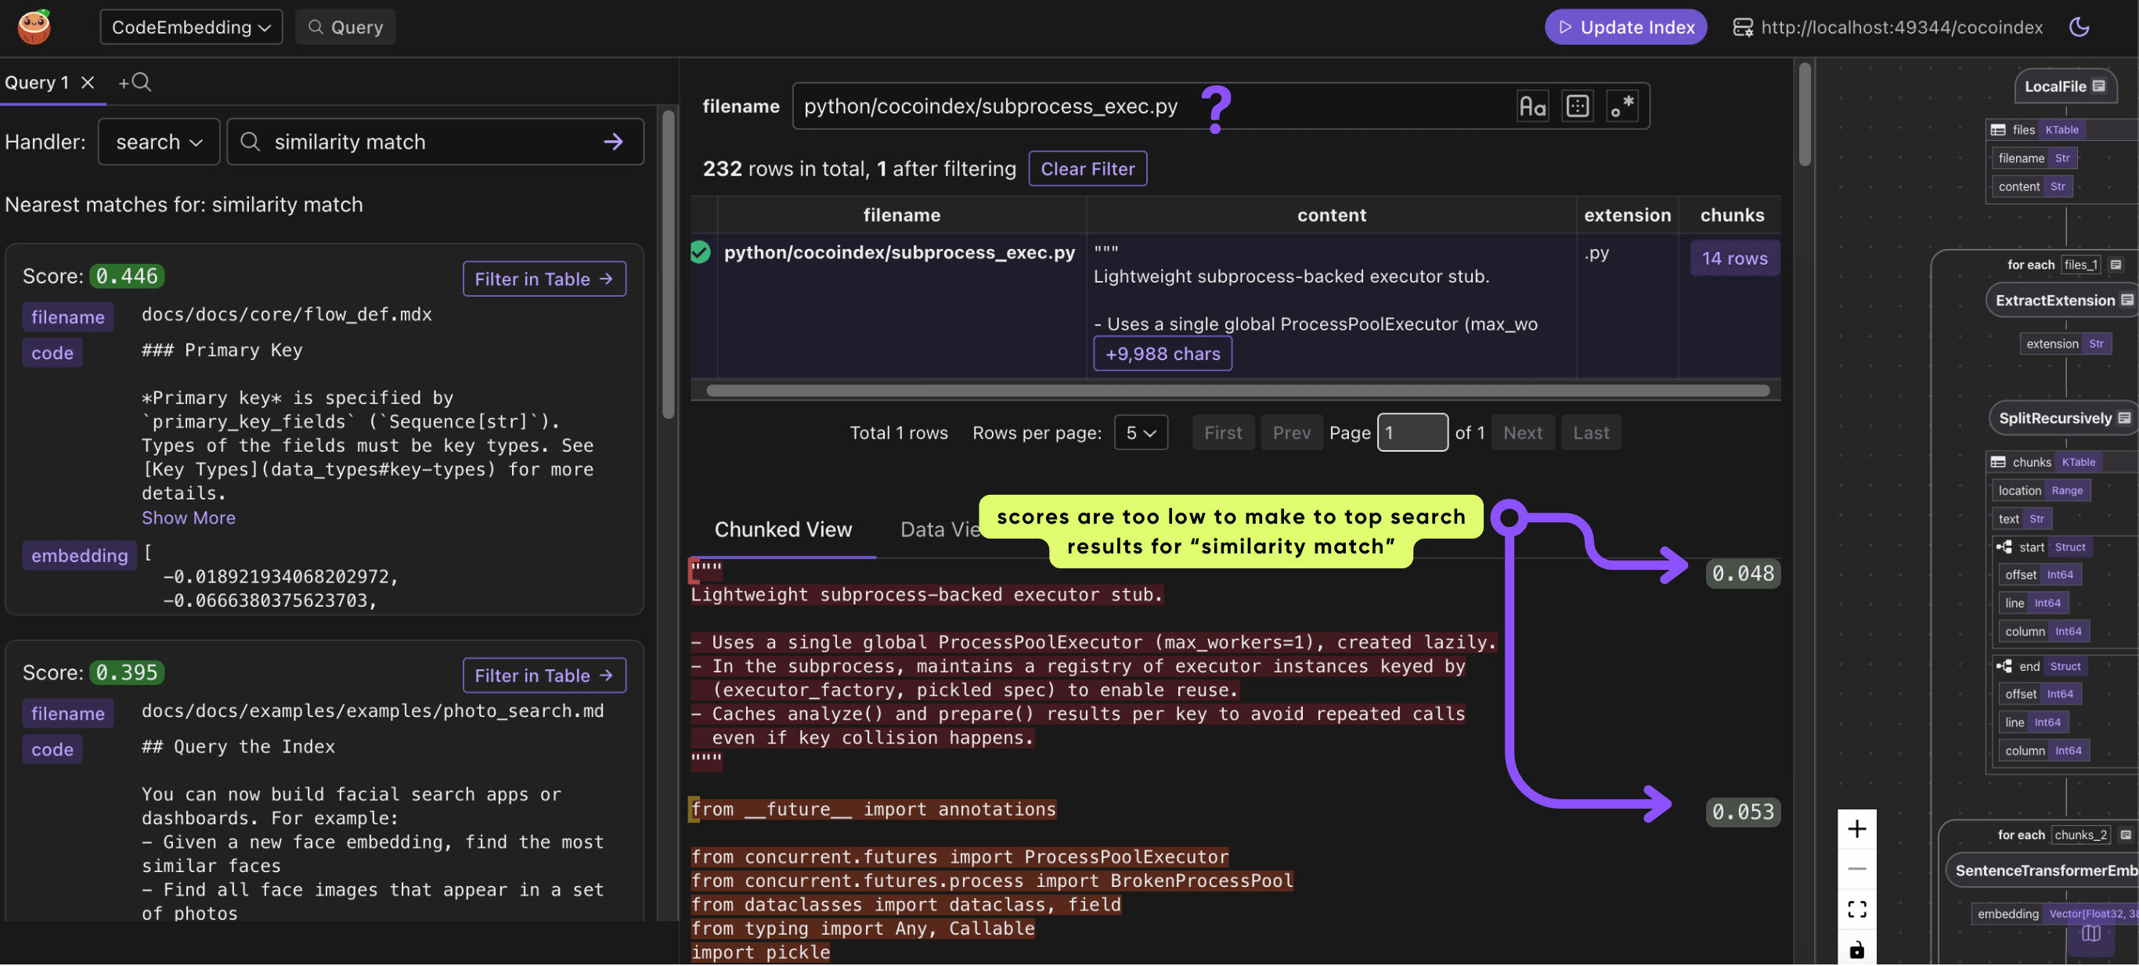Click the green check on subprocess_exec.py row

click(700, 252)
